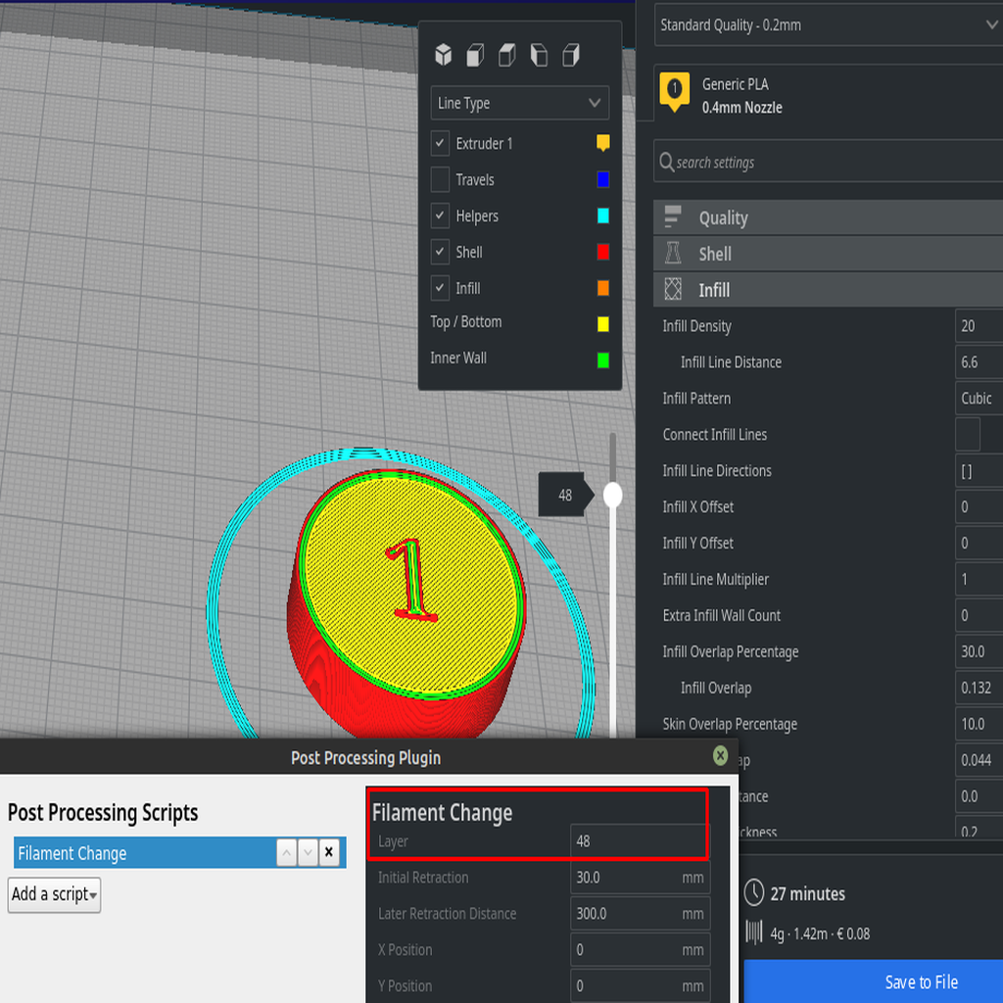1003x1003 pixels.
Task: Click the Infill Density value field
Action: tap(979, 325)
